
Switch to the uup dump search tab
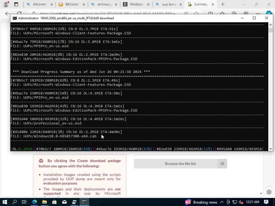point(169,4)
